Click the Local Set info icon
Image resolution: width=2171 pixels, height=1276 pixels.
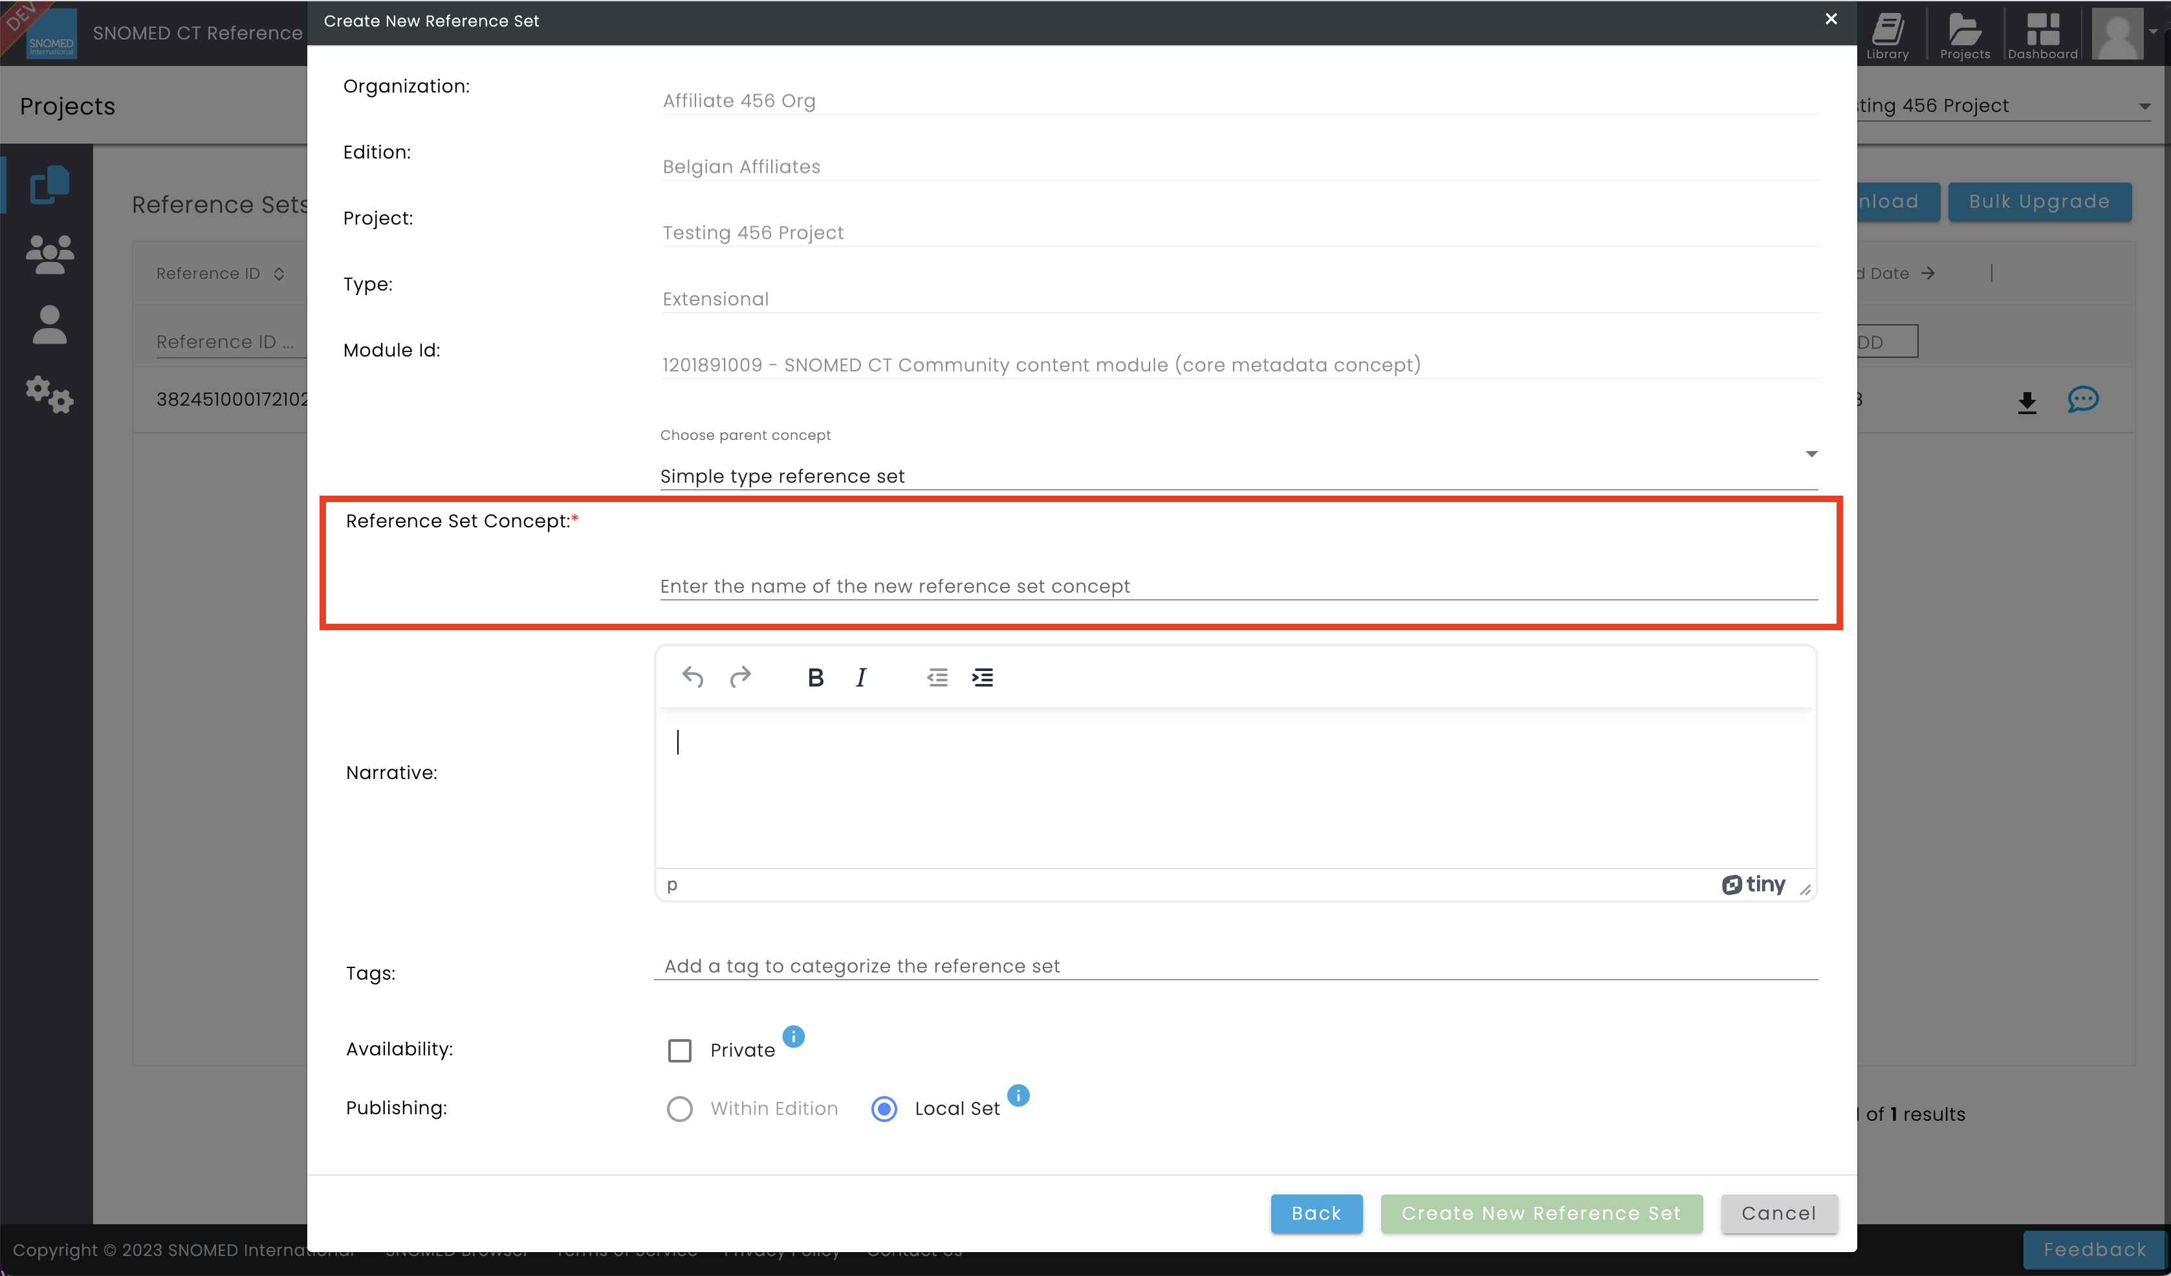[x=1018, y=1095]
